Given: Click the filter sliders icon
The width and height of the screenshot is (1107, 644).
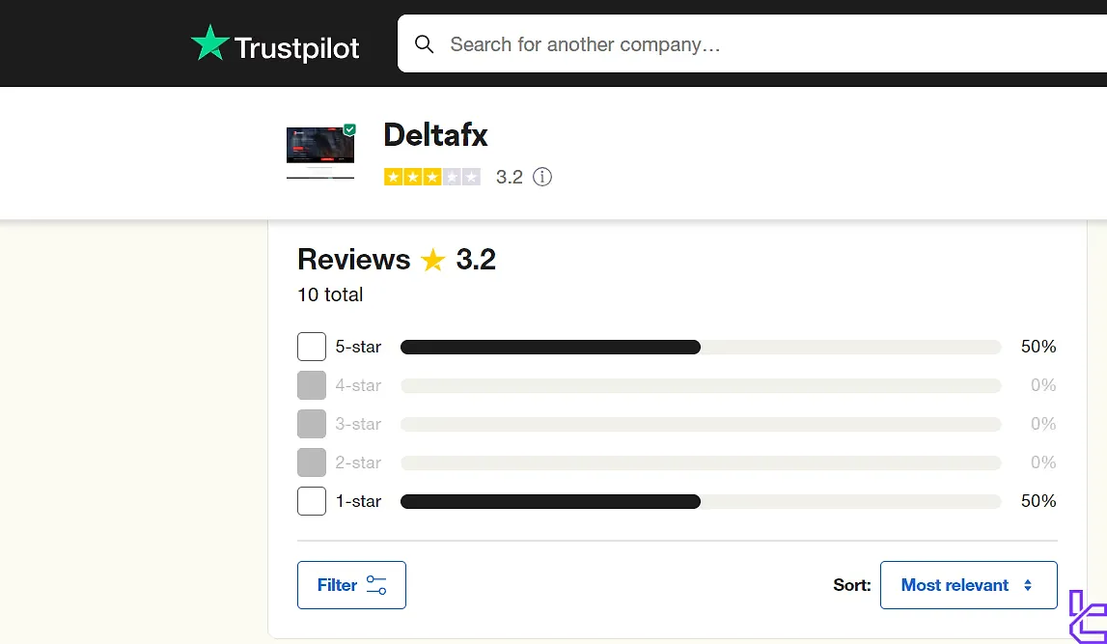Looking at the screenshot, I should tap(376, 585).
